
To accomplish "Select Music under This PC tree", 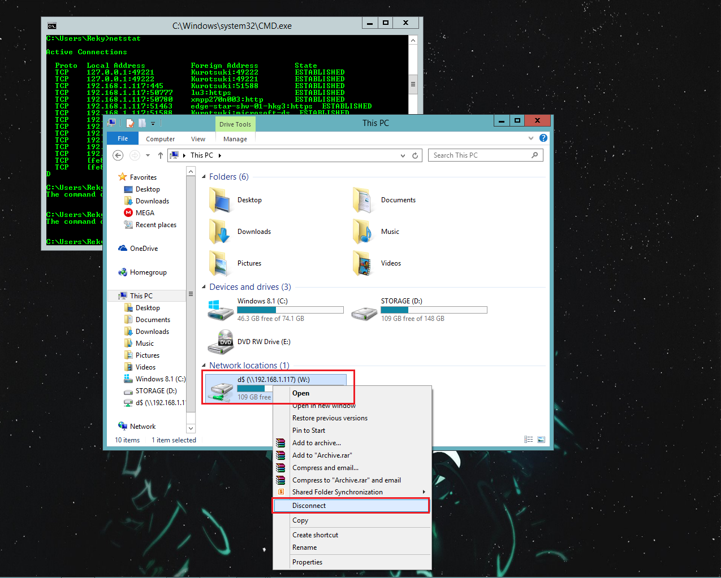I will pyautogui.click(x=144, y=344).
